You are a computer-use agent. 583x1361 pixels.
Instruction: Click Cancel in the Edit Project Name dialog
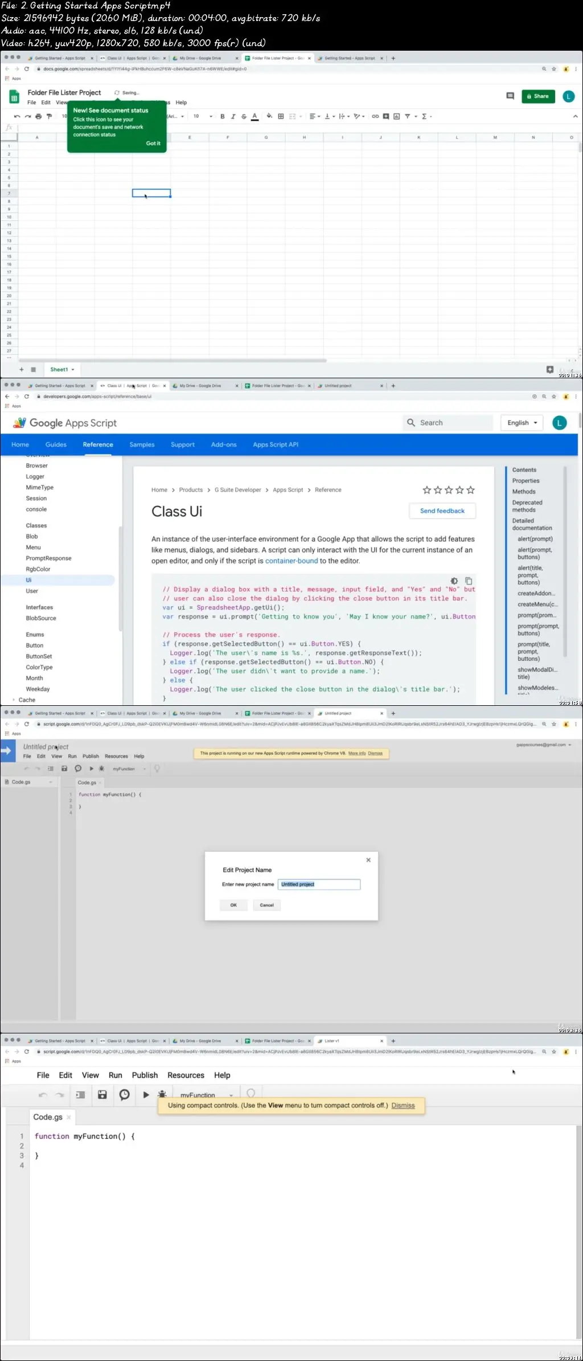267,905
